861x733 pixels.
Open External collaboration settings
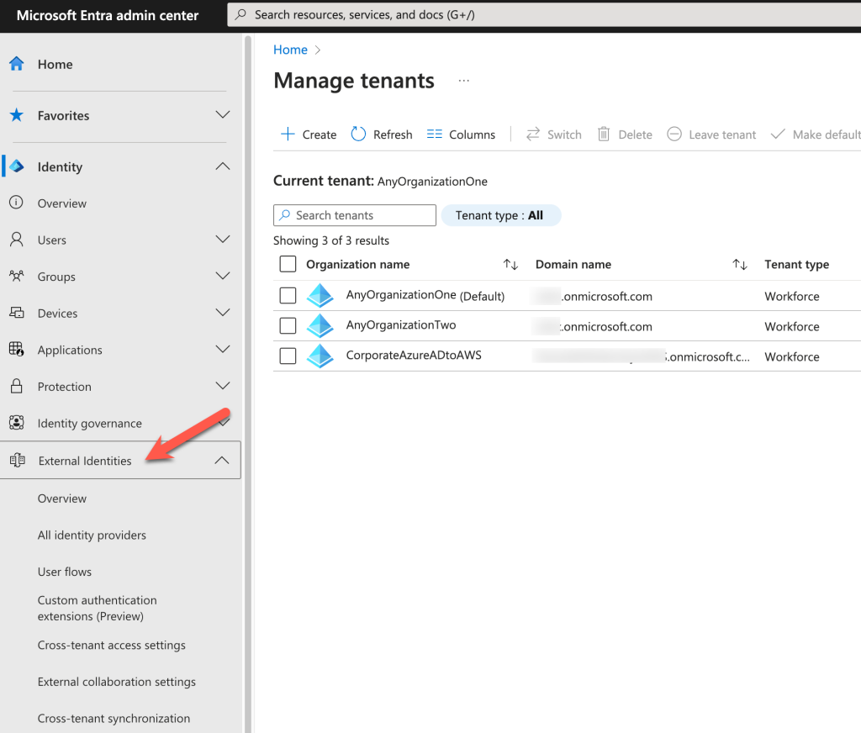click(117, 682)
